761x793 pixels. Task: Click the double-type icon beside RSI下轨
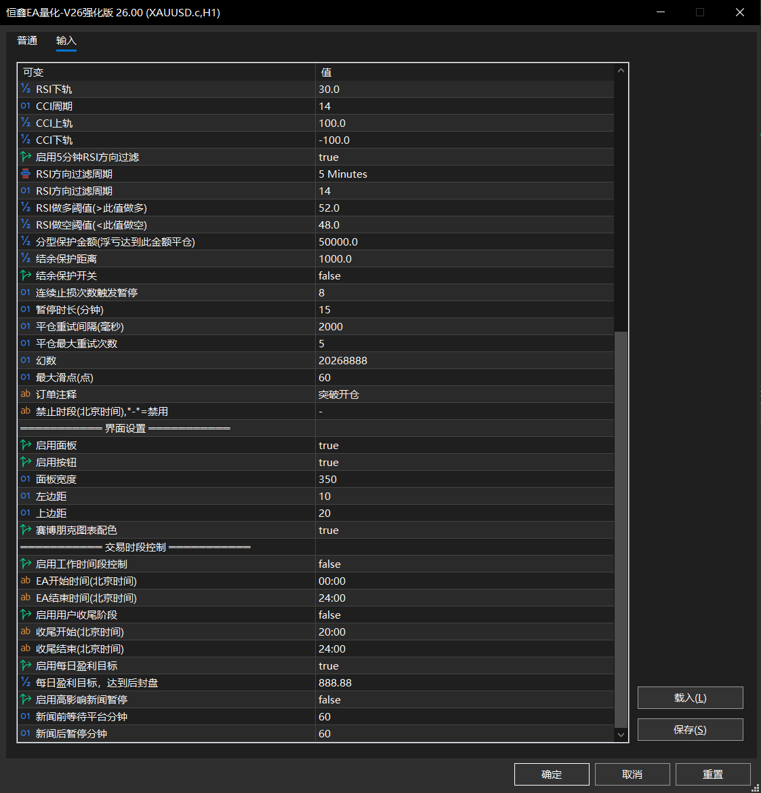tap(26, 89)
